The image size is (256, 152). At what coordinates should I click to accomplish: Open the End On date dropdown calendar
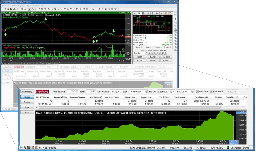point(172,91)
